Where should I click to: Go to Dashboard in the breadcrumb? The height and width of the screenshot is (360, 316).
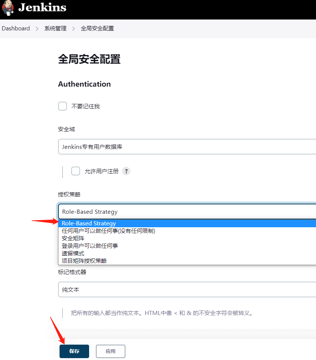point(16,28)
